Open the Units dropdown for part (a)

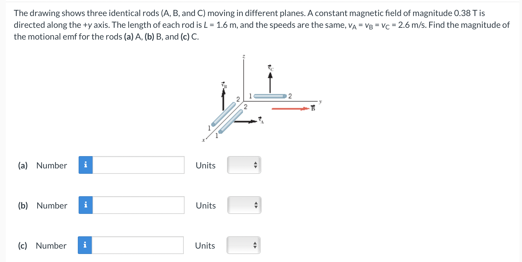click(x=244, y=165)
